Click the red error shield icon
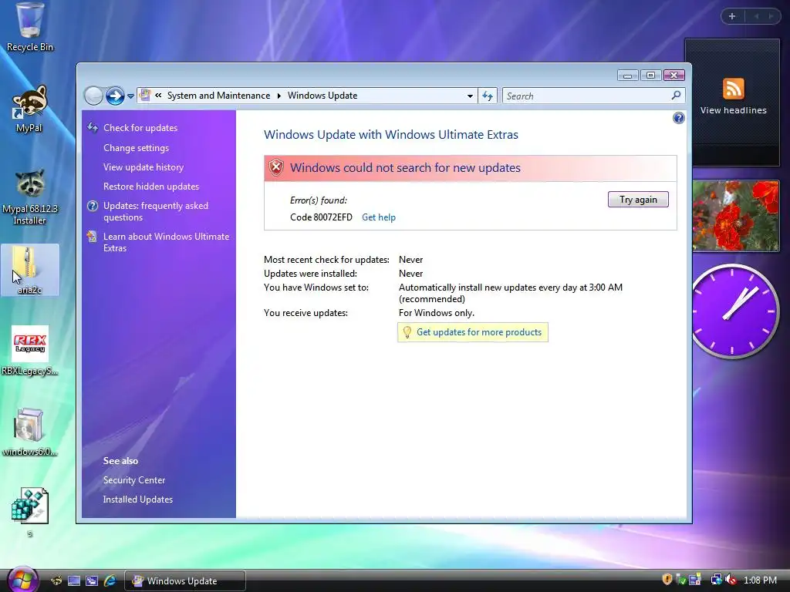The height and width of the screenshot is (592, 790). point(276,167)
